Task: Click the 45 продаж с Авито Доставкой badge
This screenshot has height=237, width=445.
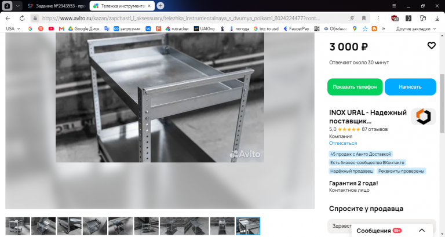Action: click(360, 154)
